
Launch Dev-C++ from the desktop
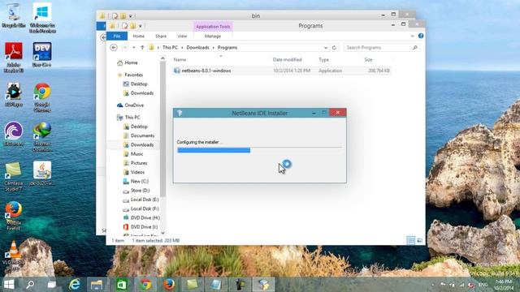click(42, 54)
